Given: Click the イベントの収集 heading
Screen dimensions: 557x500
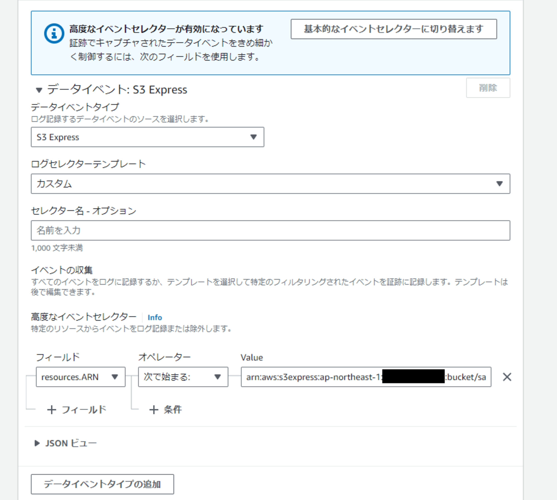Looking at the screenshot, I should [x=62, y=270].
